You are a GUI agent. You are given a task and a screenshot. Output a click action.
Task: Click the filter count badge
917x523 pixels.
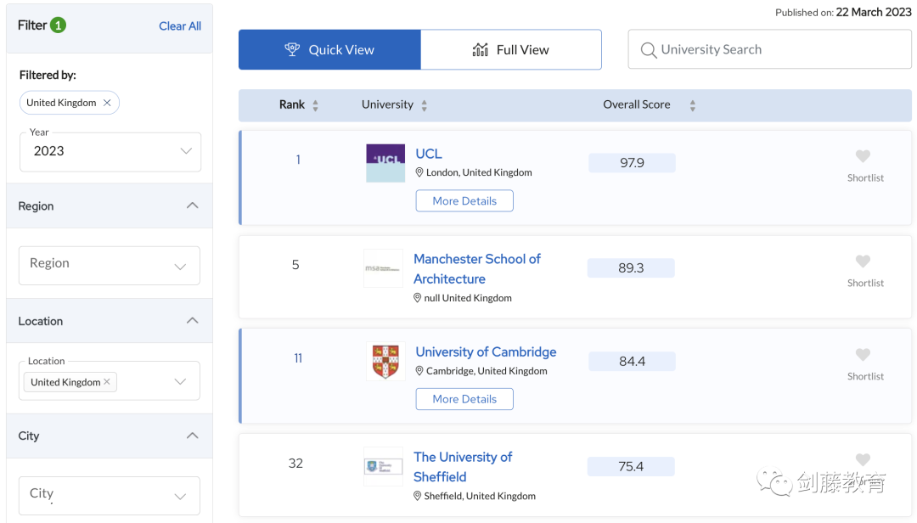click(x=58, y=25)
